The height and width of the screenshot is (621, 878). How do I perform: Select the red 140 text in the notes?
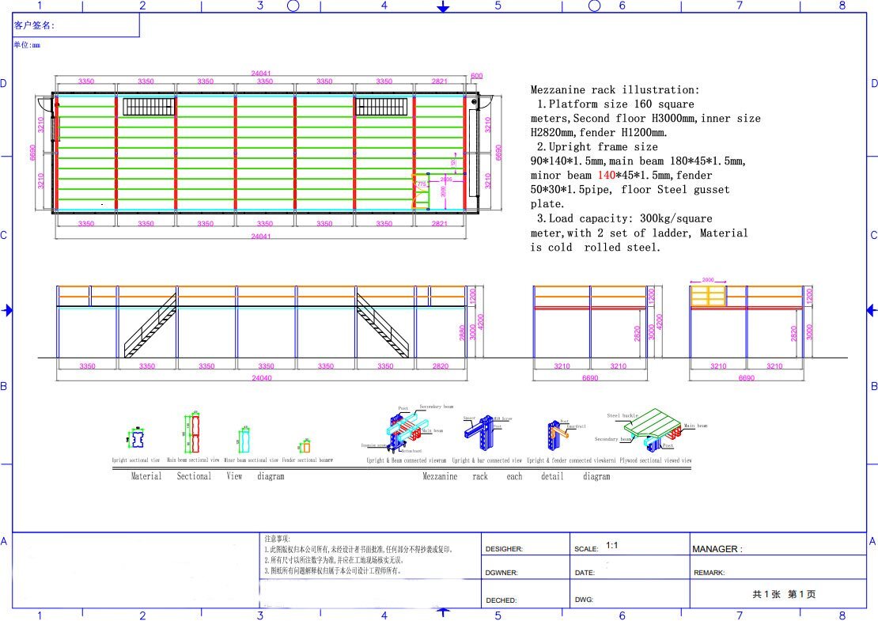pos(607,175)
